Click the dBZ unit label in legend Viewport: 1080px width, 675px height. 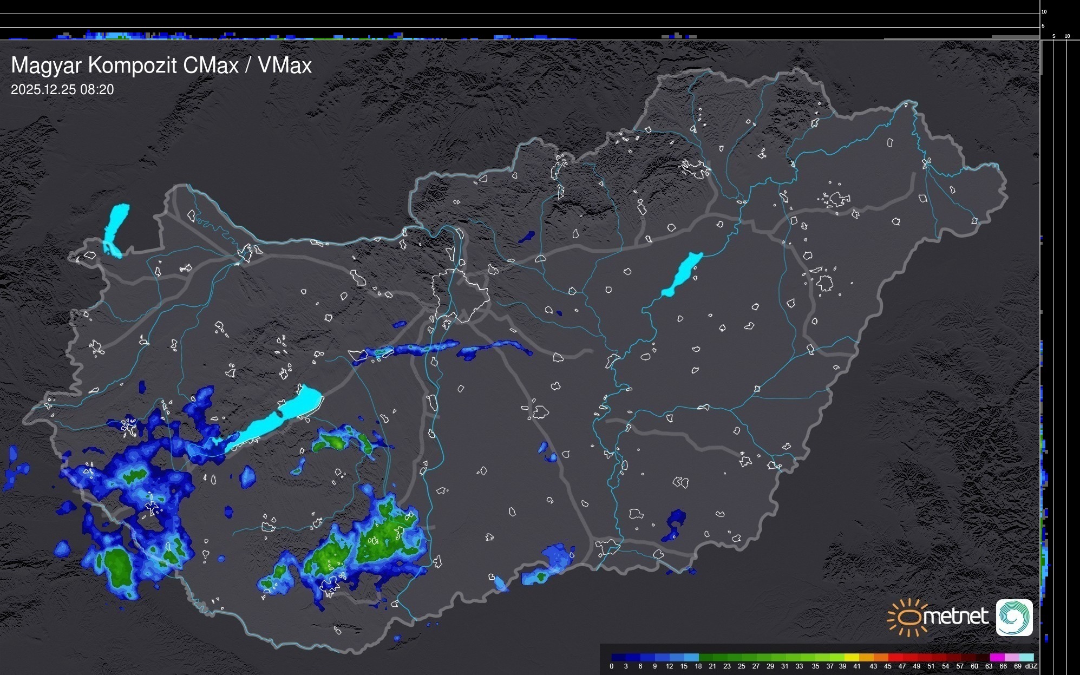point(1031,666)
